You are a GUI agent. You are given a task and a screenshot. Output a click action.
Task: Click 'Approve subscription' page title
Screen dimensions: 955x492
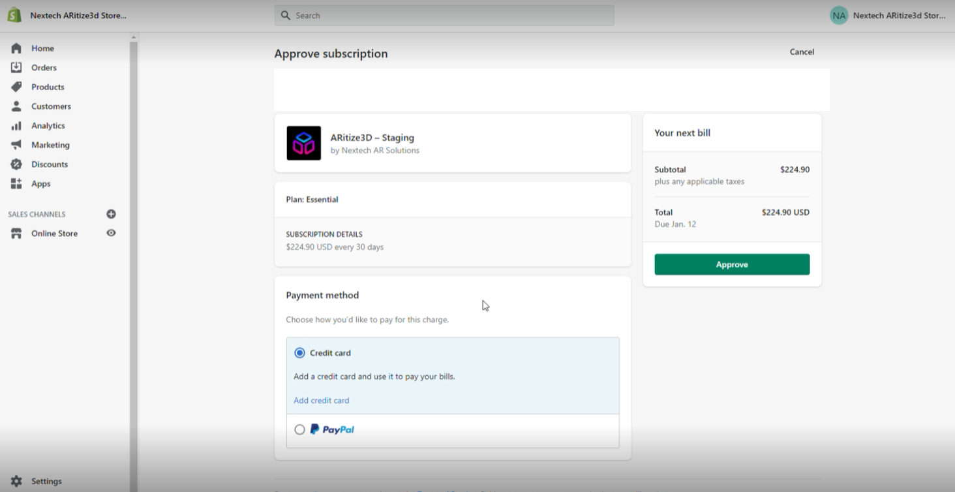coord(331,54)
